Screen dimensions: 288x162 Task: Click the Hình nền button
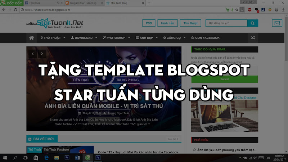click(x=167, y=23)
